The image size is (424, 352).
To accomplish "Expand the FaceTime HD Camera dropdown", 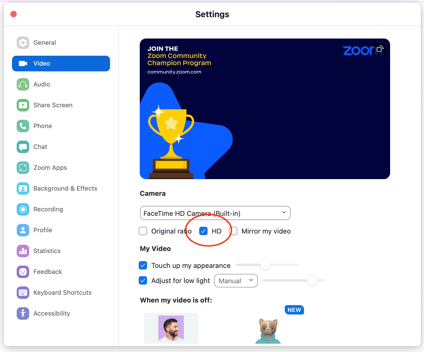I will 215,213.
